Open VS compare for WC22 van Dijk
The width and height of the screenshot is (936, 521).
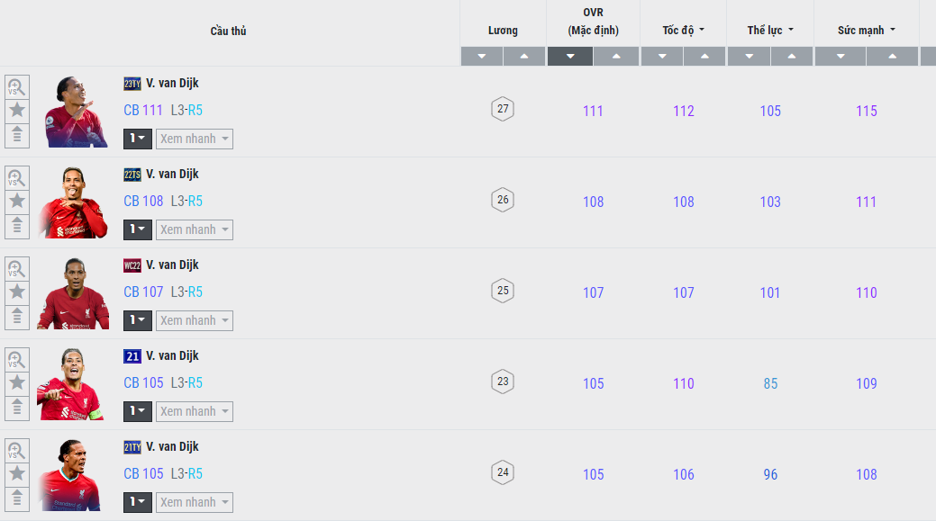(x=17, y=269)
